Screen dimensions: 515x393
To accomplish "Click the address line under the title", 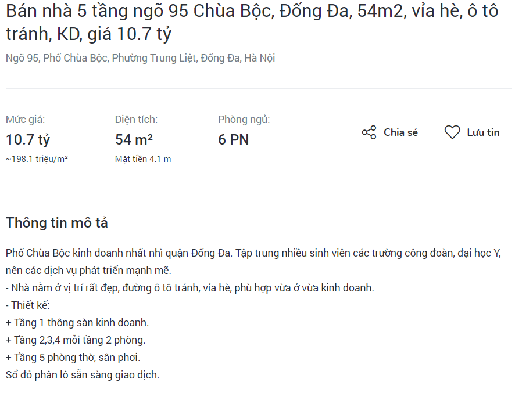I will [140, 58].
